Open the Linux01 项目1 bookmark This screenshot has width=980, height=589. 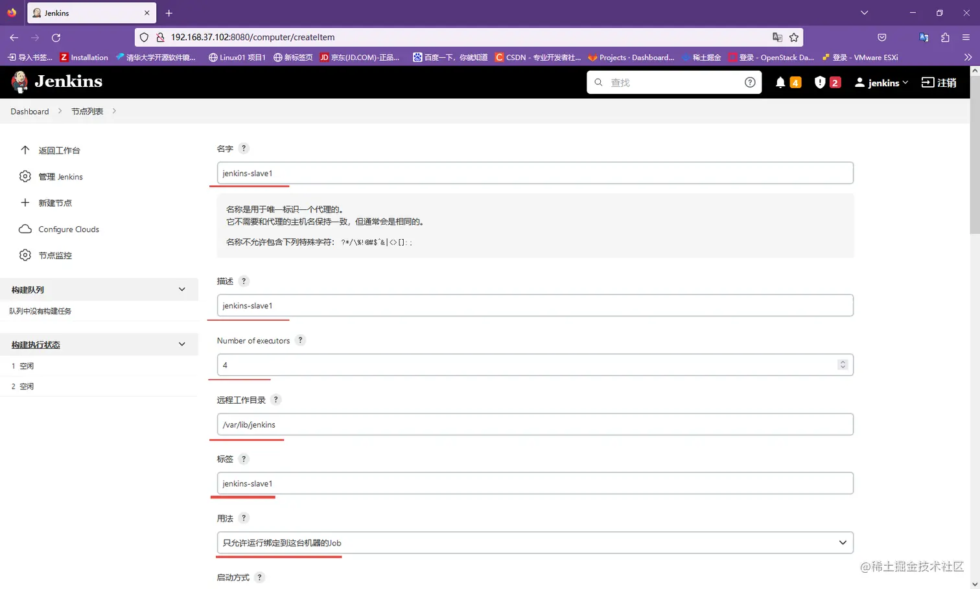point(237,58)
